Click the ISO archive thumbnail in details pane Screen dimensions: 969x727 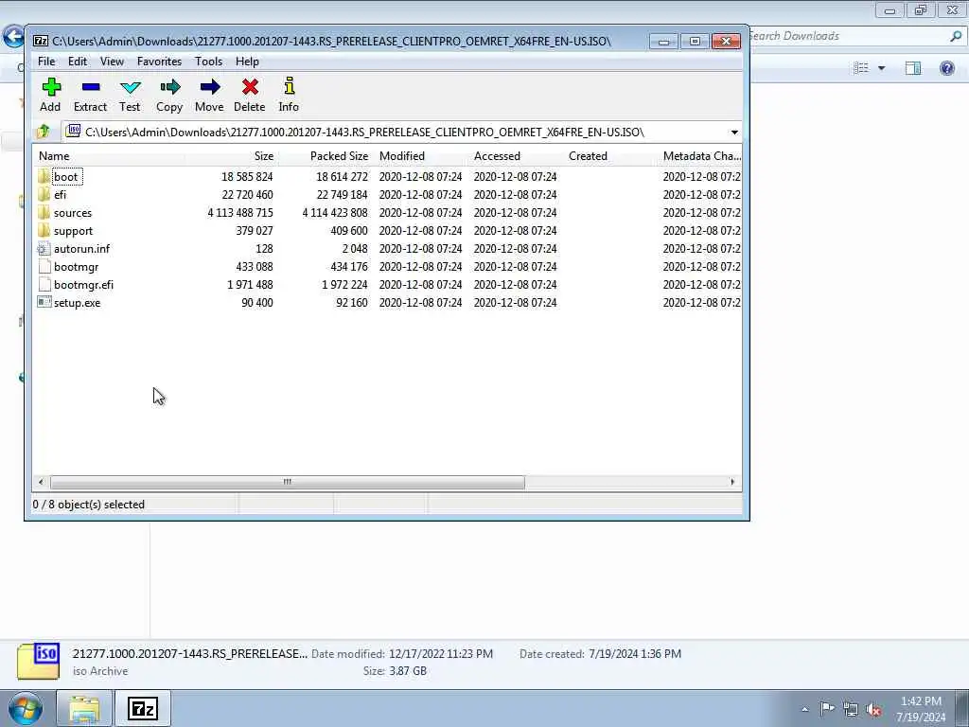point(38,661)
